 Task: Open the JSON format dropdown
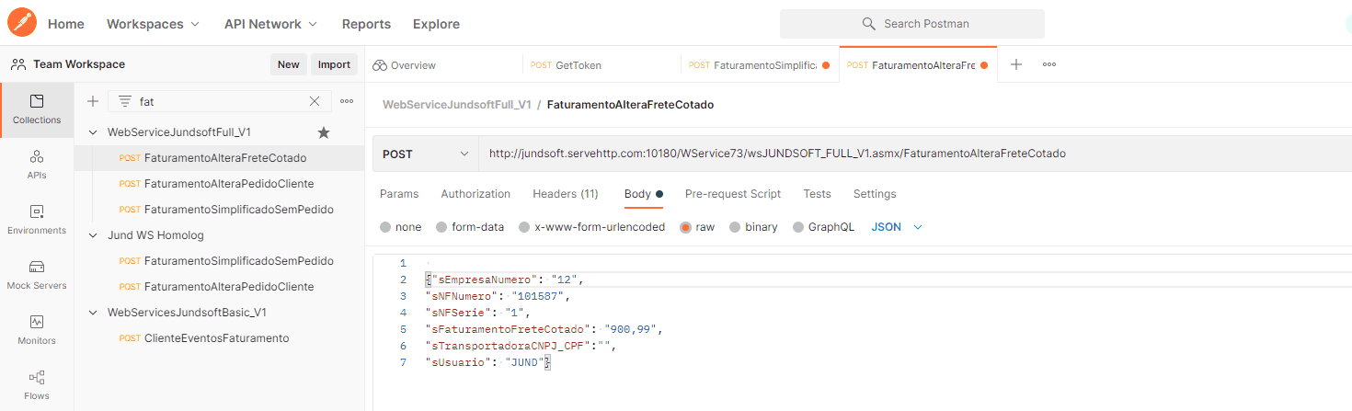(897, 227)
